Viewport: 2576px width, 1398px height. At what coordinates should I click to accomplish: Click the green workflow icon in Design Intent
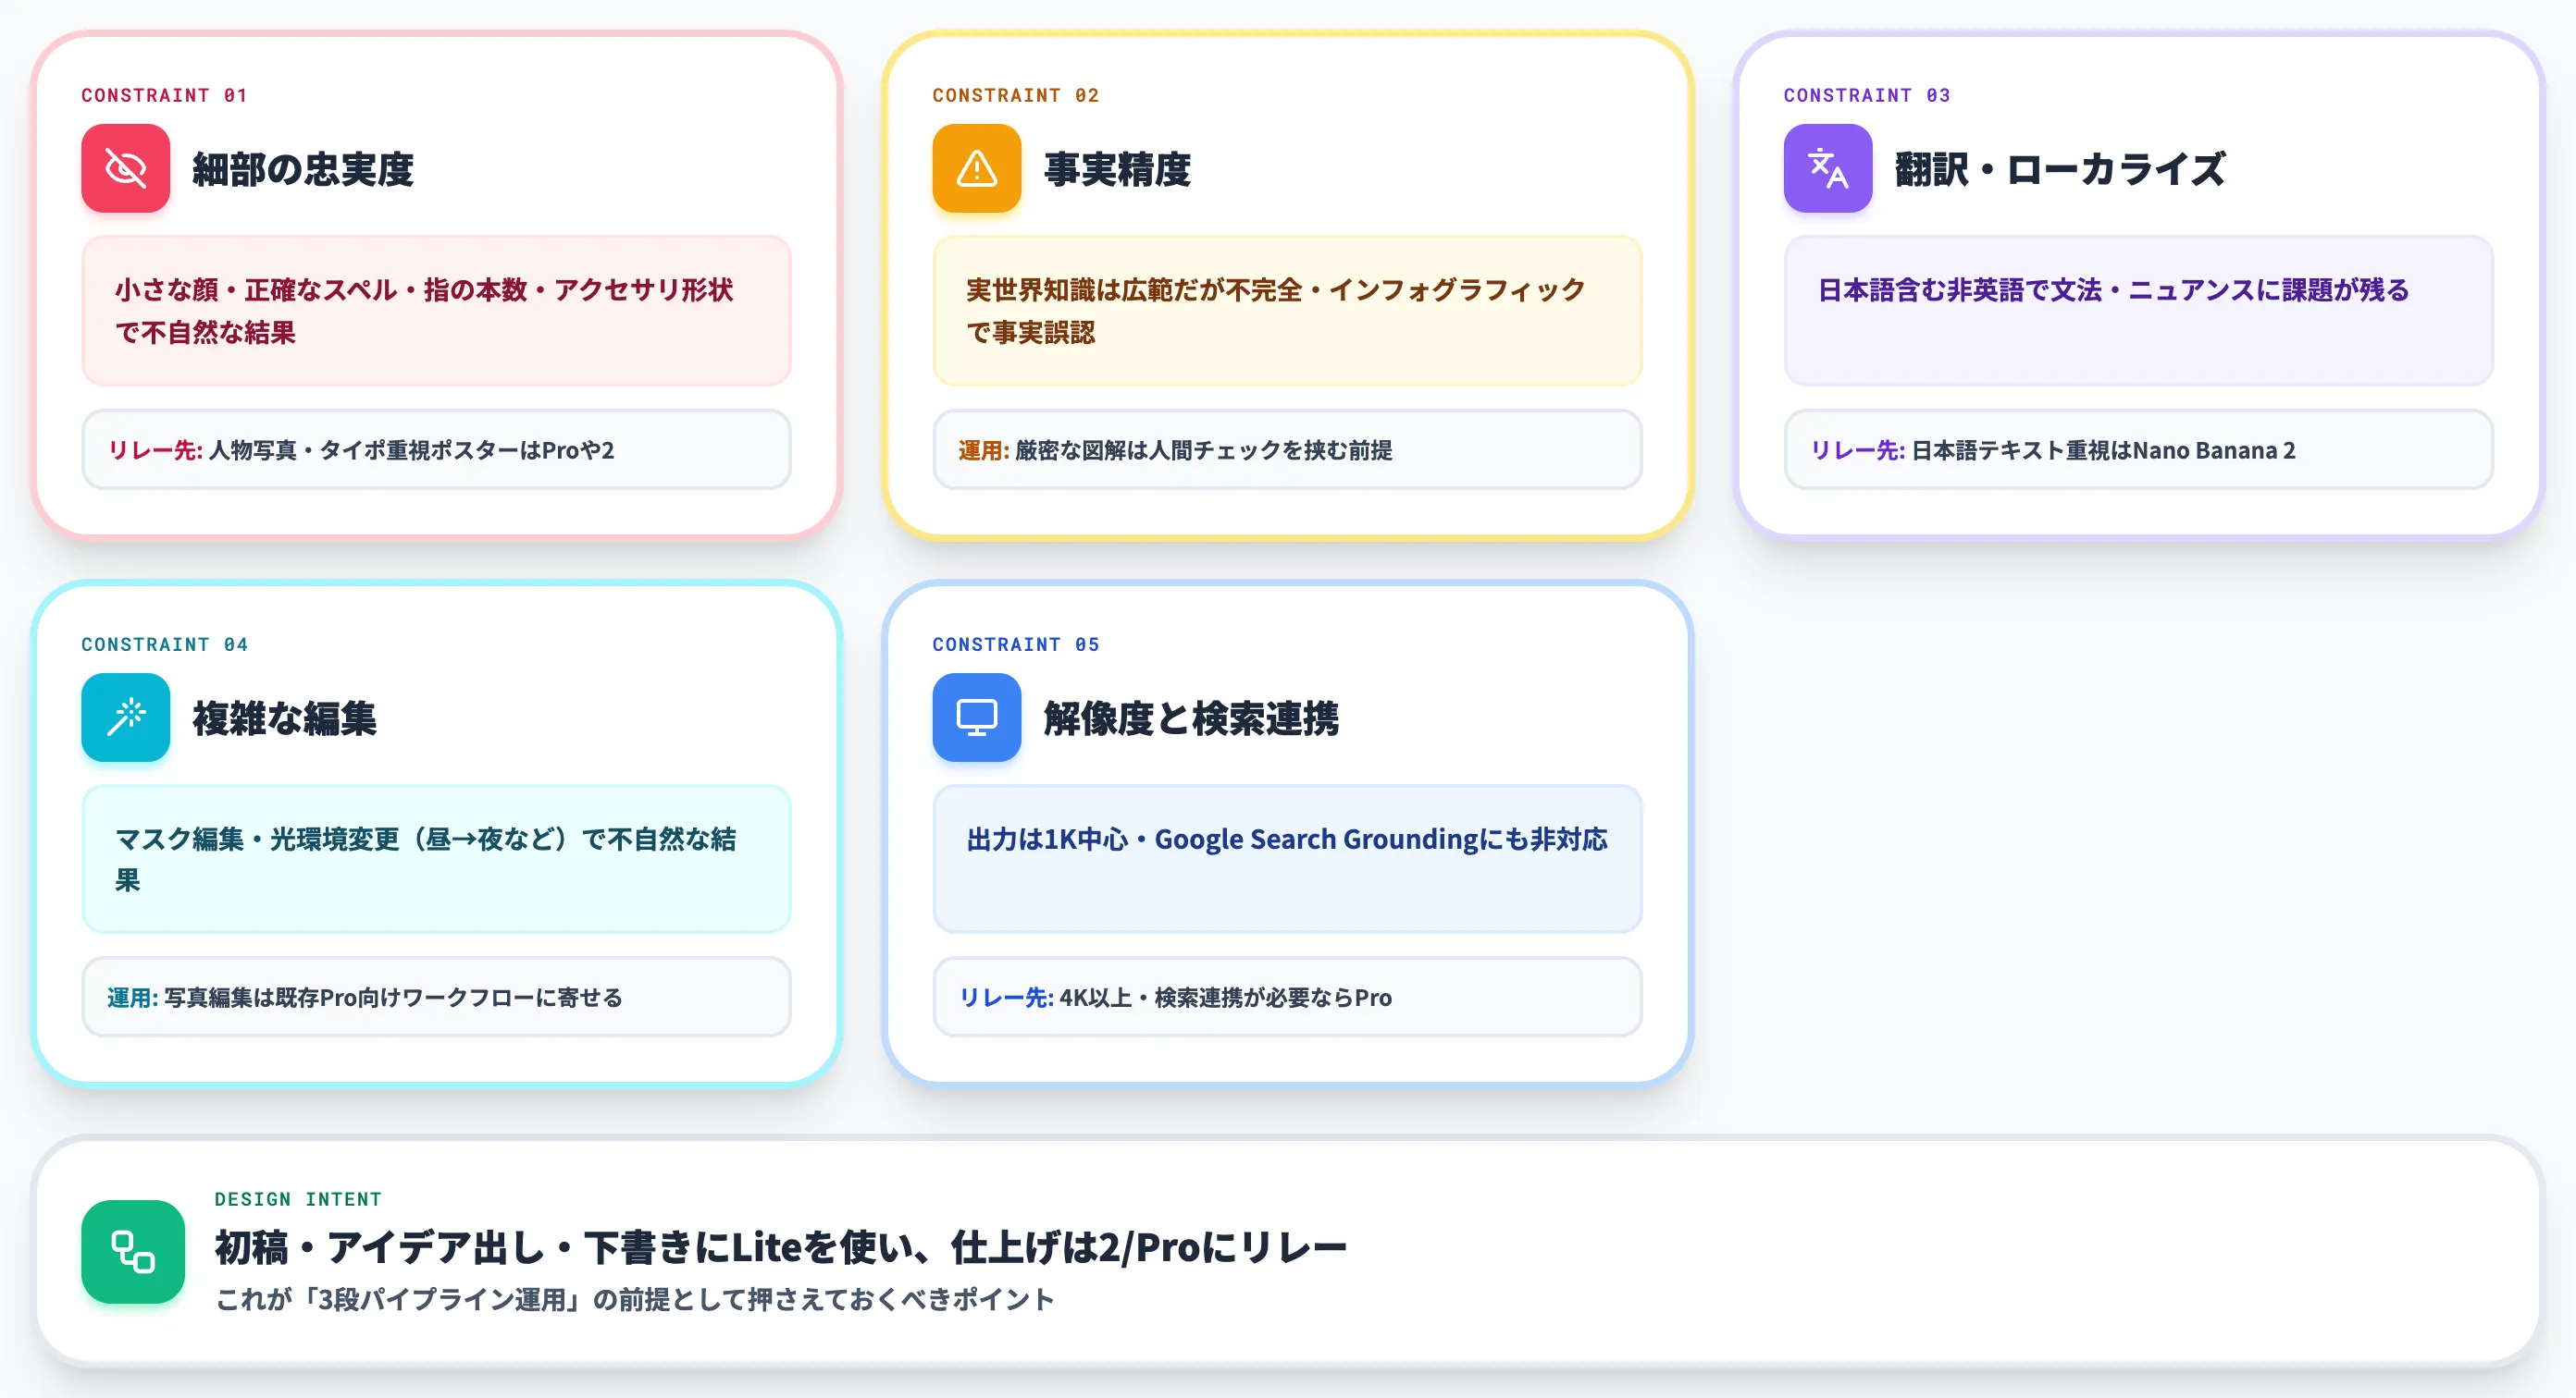[x=133, y=1251]
